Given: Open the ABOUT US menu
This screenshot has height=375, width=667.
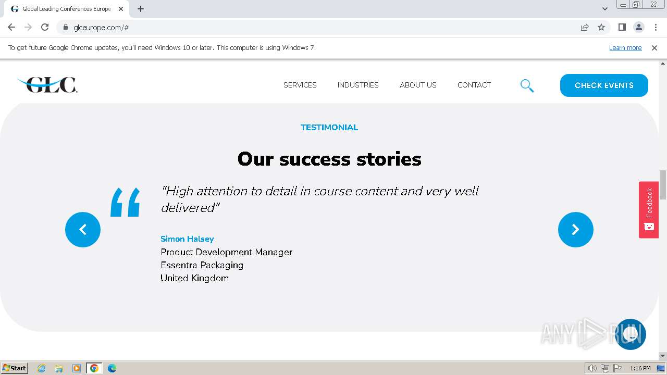Looking at the screenshot, I should tap(418, 85).
